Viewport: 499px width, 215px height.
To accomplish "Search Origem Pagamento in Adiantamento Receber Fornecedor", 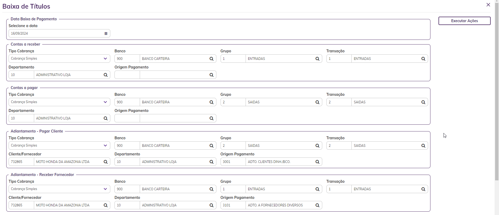I will 317,205.
